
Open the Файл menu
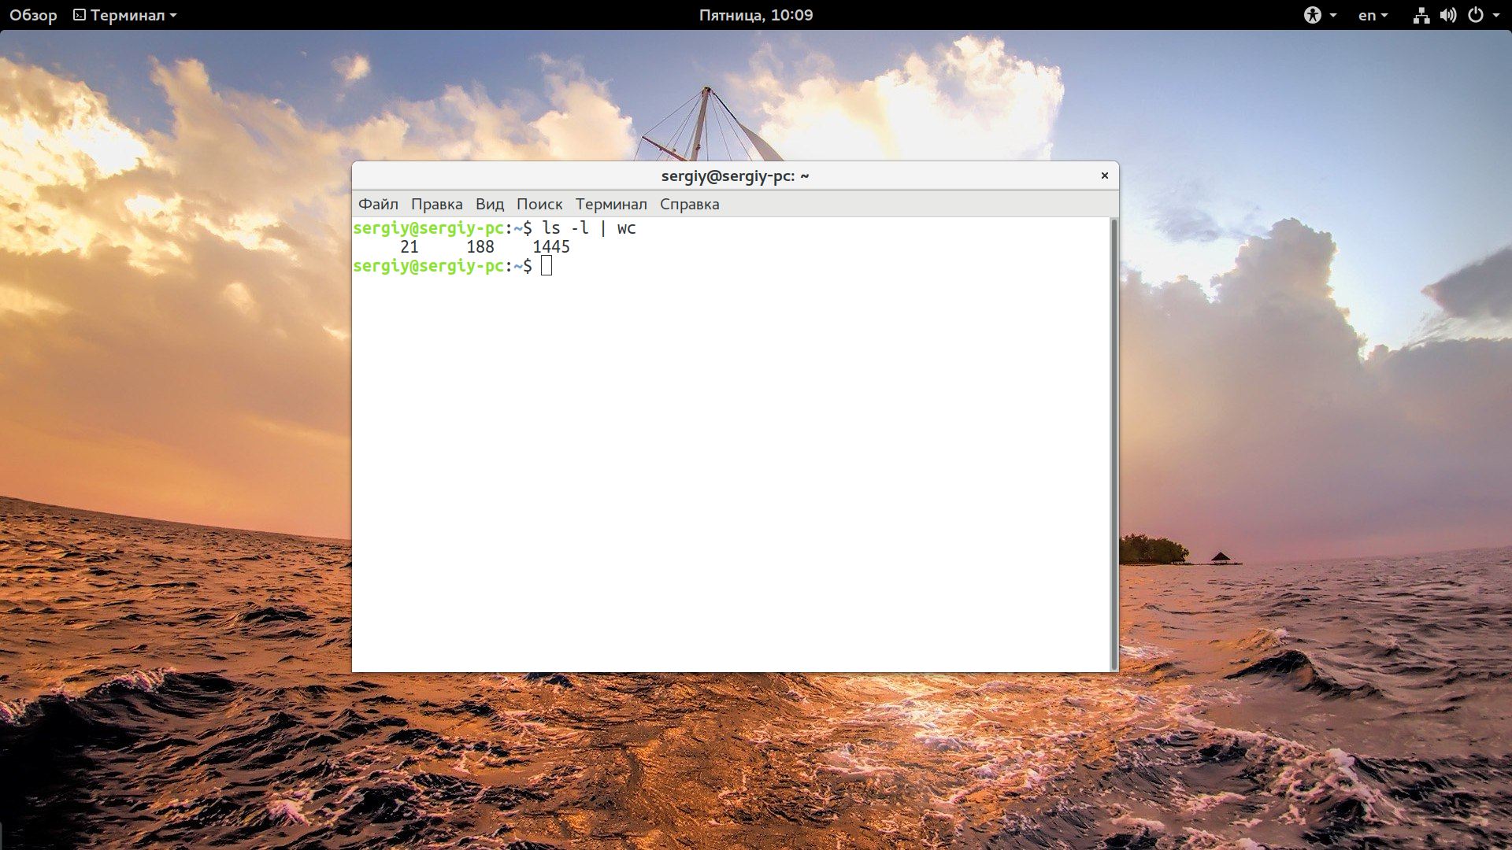click(378, 204)
